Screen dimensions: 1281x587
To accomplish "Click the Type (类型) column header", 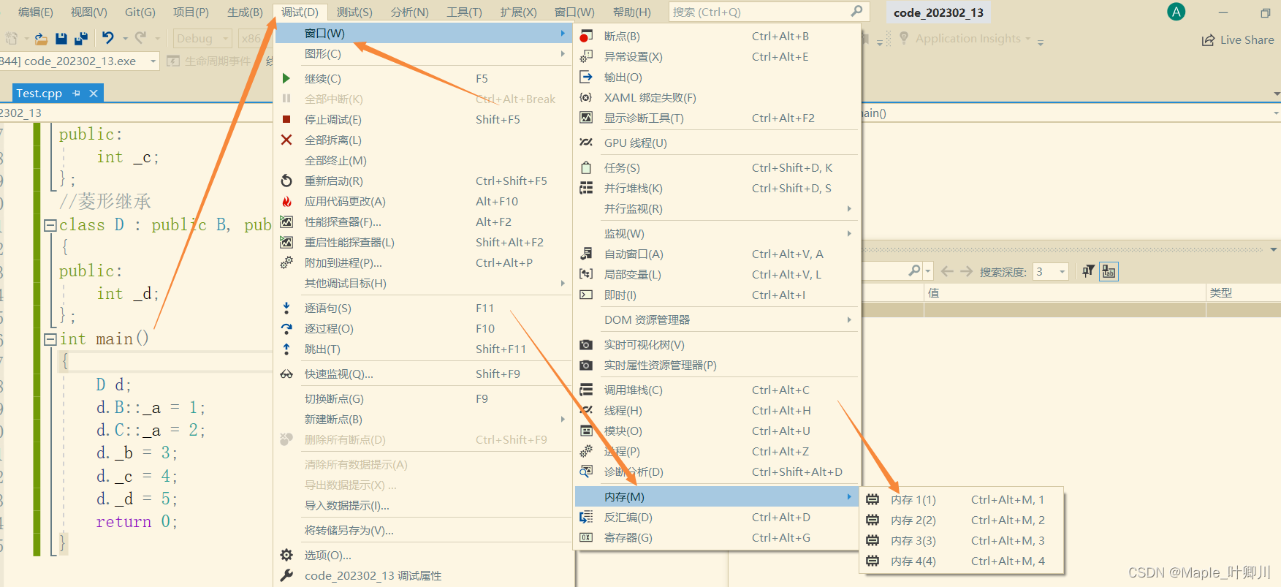I will point(1243,292).
